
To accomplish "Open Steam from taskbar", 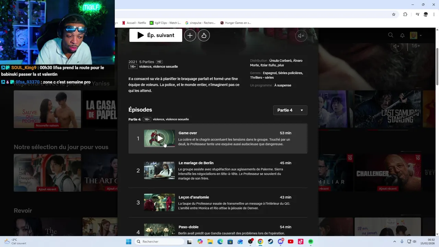I will coord(270,242).
